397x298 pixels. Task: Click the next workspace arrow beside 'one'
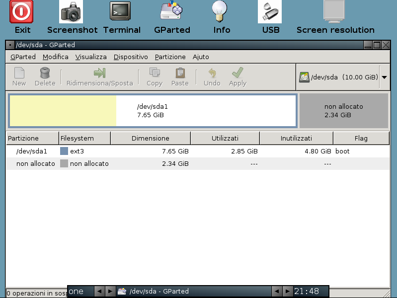tap(110, 291)
